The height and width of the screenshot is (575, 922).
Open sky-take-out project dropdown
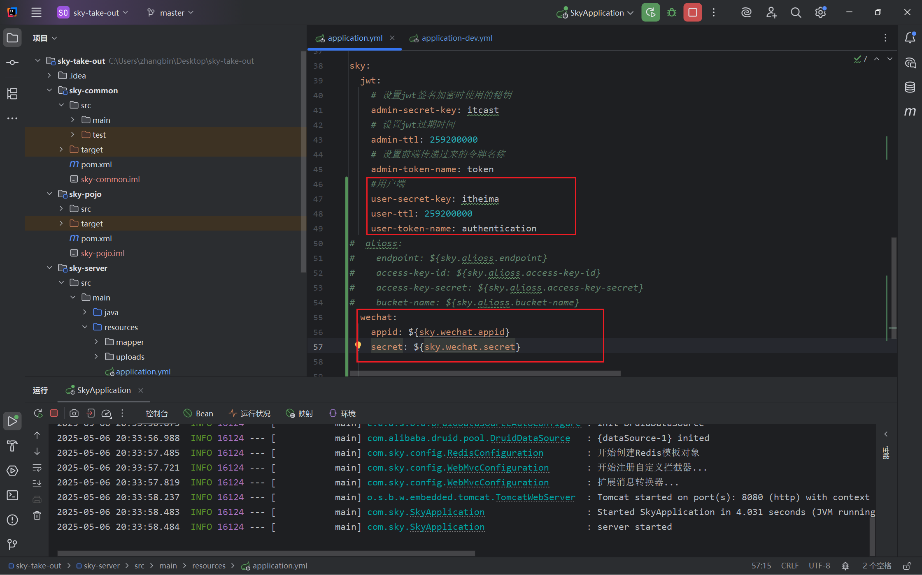tap(93, 12)
